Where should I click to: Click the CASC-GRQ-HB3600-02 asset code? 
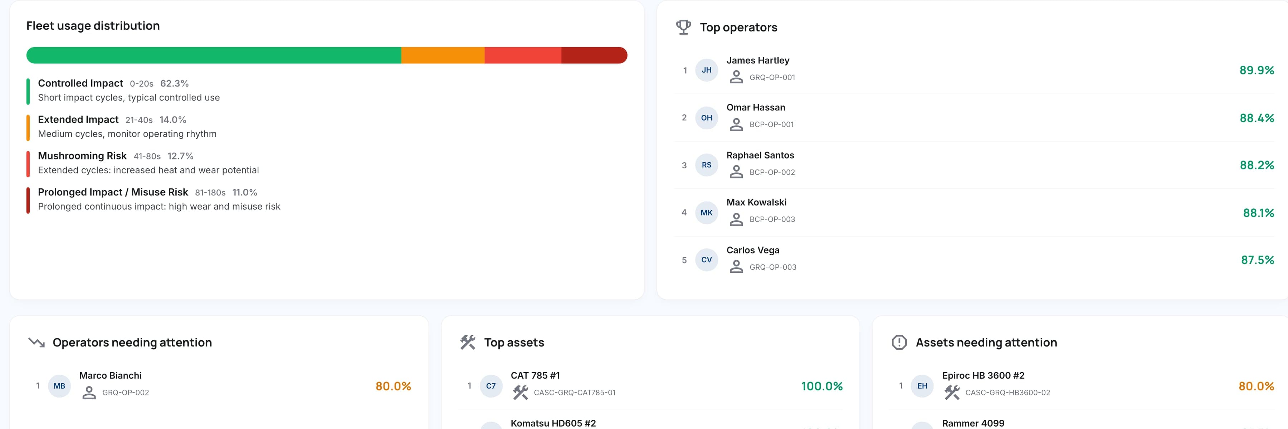[x=1008, y=393]
